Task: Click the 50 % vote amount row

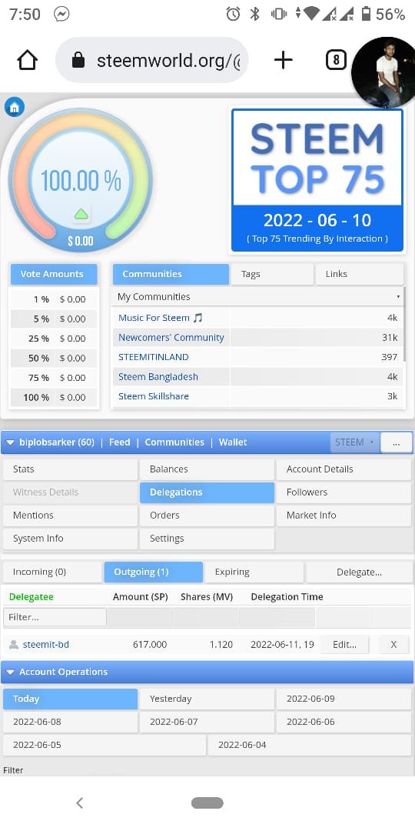Action: pos(54,359)
